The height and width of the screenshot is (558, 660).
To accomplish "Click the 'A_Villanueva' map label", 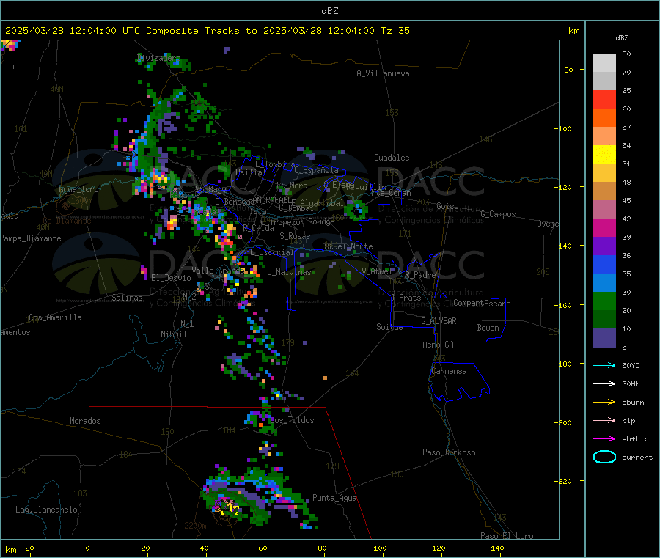I will tap(383, 73).
